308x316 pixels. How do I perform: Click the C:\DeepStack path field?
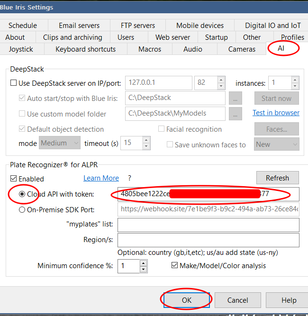(175, 98)
